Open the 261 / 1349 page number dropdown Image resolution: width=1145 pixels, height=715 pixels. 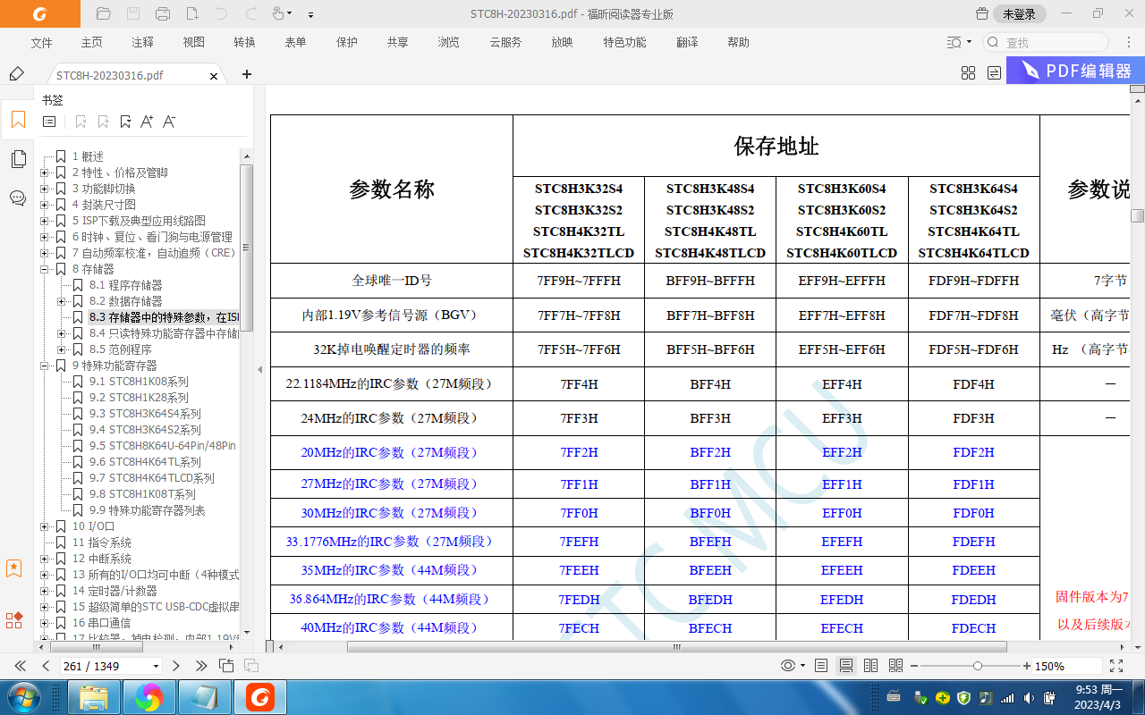(x=157, y=666)
